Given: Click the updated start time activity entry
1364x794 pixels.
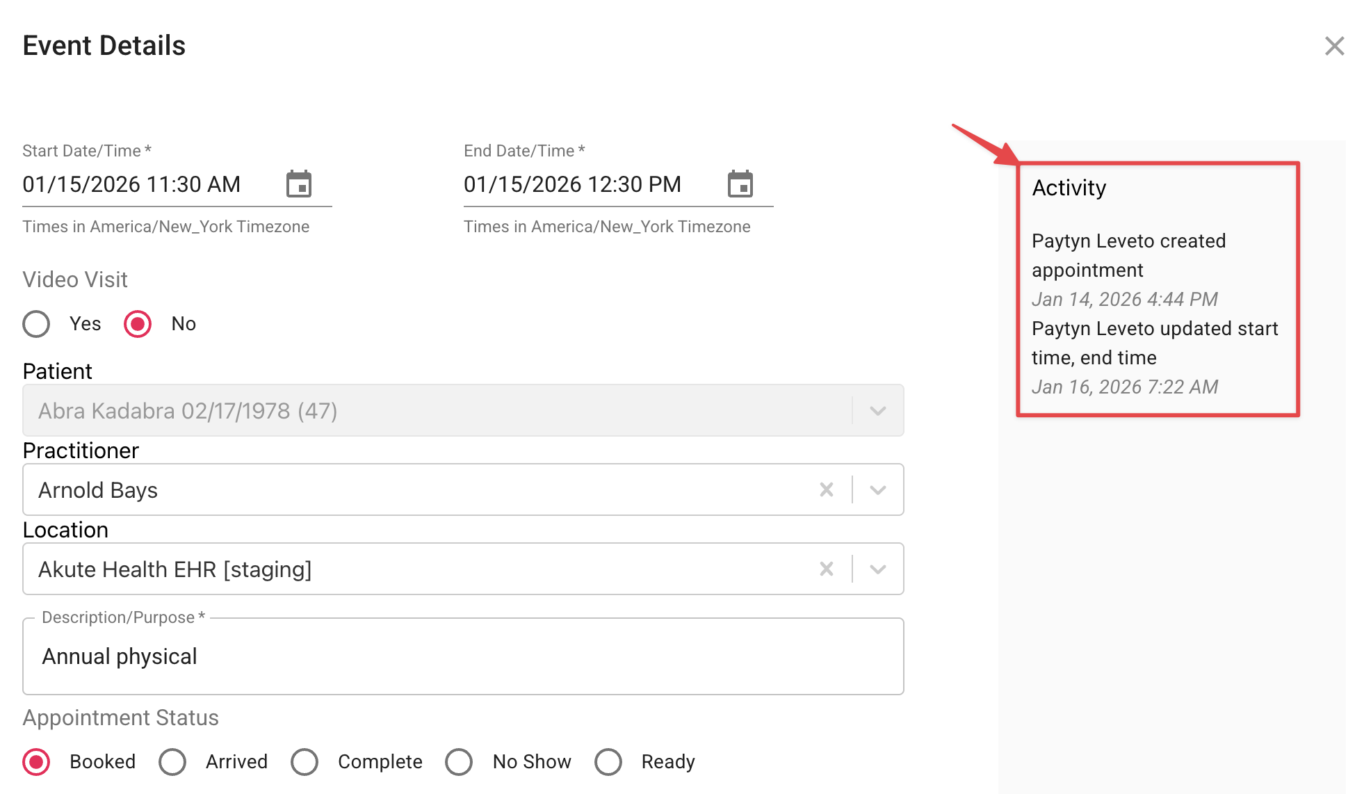Looking at the screenshot, I should 1154,343.
